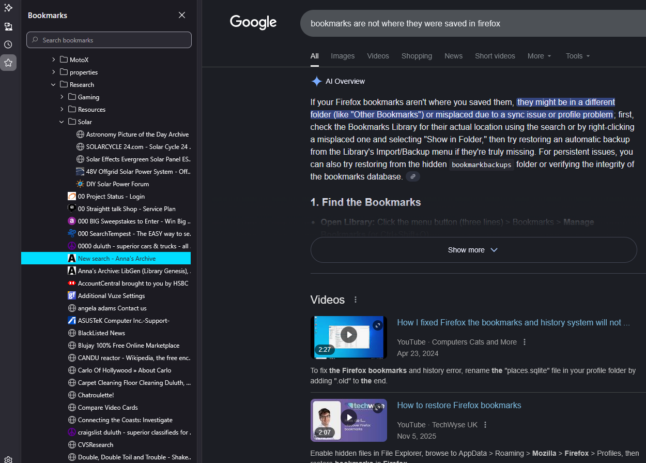Open sidebar settings gear at bottom
Viewport: 646px width, 463px height.
[x=8, y=459]
